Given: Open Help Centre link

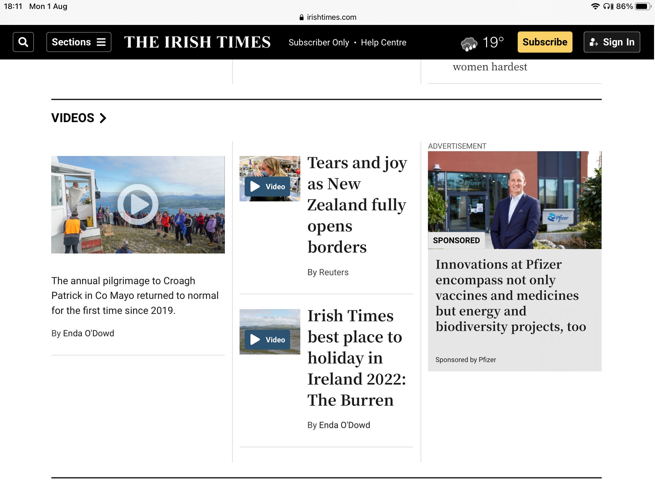Looking at the screenshot, I should point(383,43).
